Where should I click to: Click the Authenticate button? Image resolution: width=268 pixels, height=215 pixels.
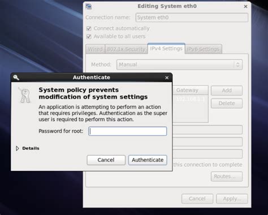[x=148, y=160]
